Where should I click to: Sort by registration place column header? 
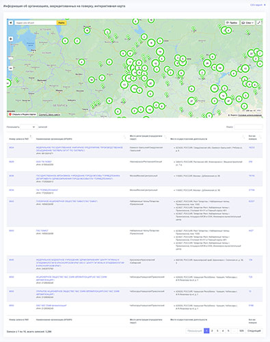tap(148, 137)
